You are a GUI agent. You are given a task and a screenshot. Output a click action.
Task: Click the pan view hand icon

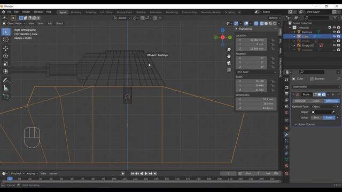pyautogui.click(x=229, y=56)
